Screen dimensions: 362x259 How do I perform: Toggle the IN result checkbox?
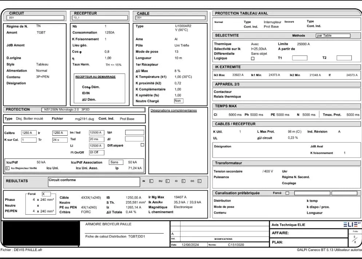[x=151, y=181]
